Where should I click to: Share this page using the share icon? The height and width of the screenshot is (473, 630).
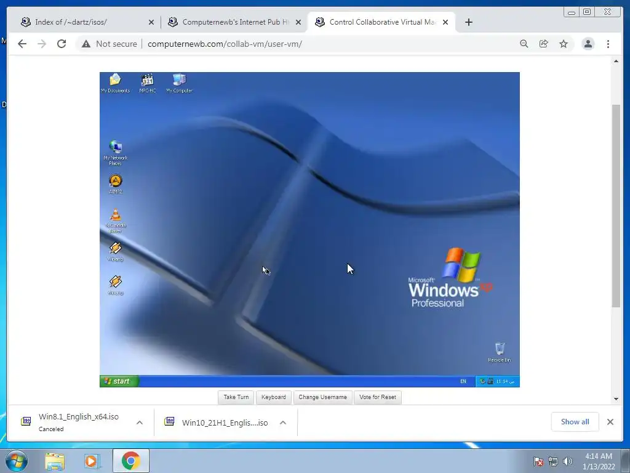pyautogui.click(x=544, y=44)
